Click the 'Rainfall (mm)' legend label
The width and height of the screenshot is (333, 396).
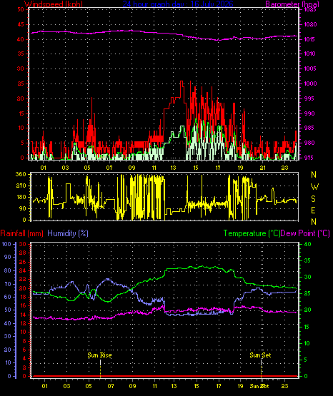coord(21,233)
